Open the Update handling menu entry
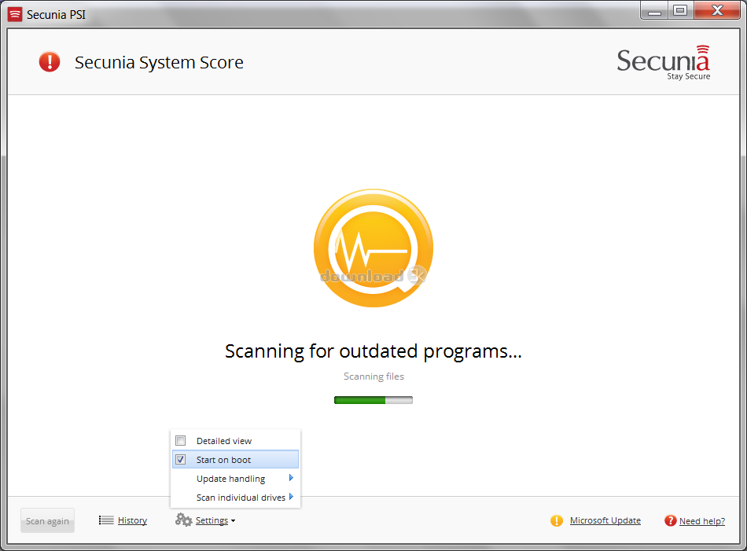747x551 pixels. pyautogui.click(x=235, y=478)
